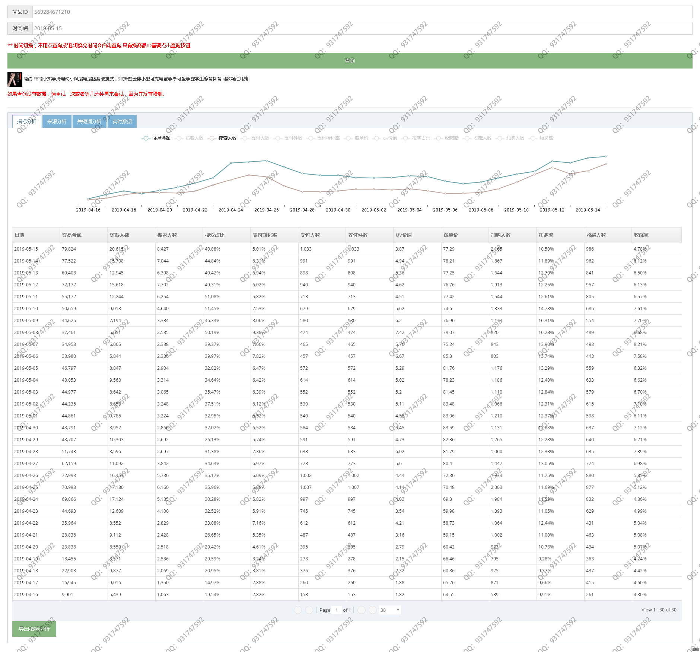700x652 pixels.
Task: Enable 收藏人数 series in chart legend
Action: [477, 138]
